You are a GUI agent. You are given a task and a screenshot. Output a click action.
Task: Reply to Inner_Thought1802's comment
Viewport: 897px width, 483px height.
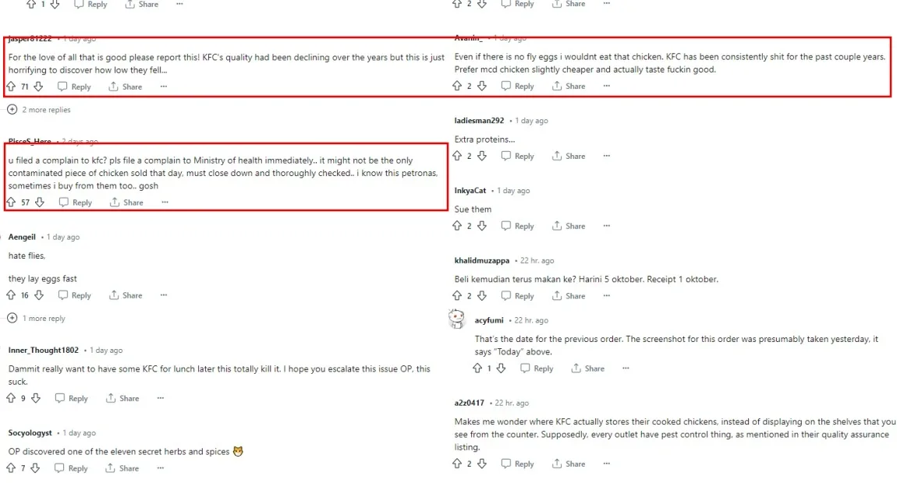click(71, 398)
